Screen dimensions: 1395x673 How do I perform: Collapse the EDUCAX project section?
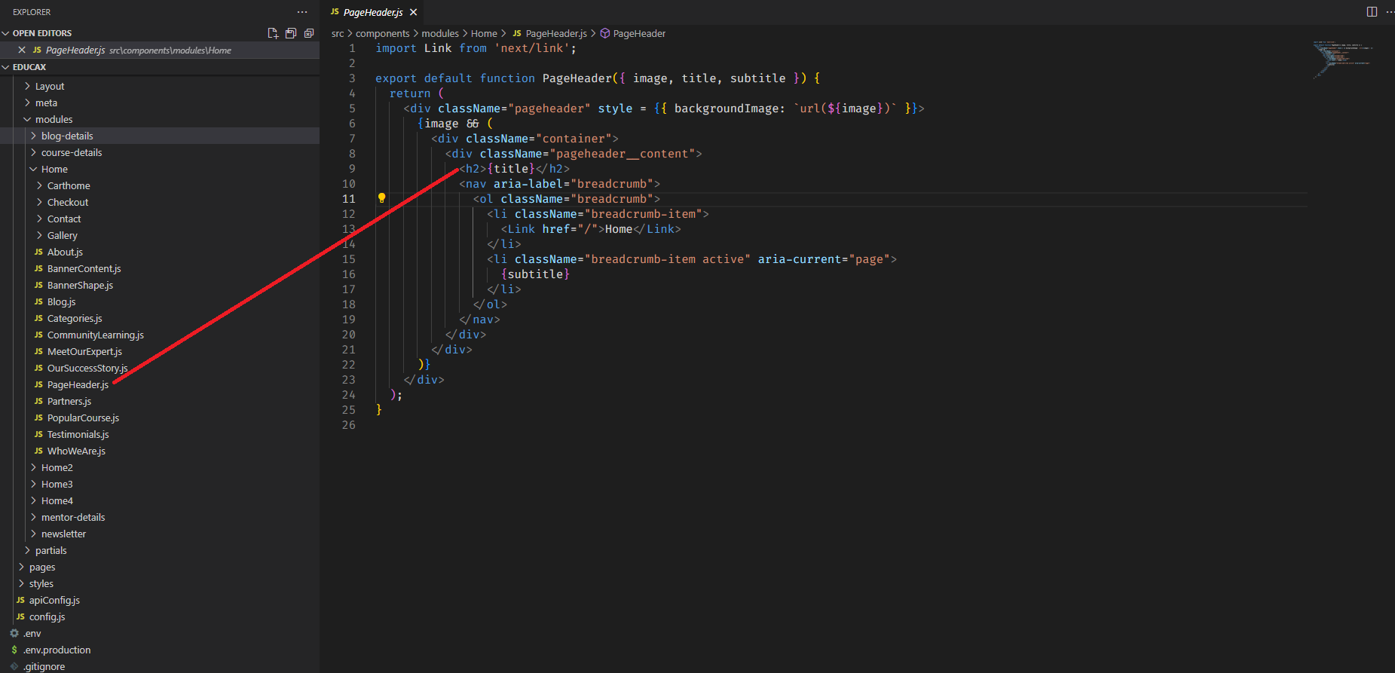click(29, 67)
